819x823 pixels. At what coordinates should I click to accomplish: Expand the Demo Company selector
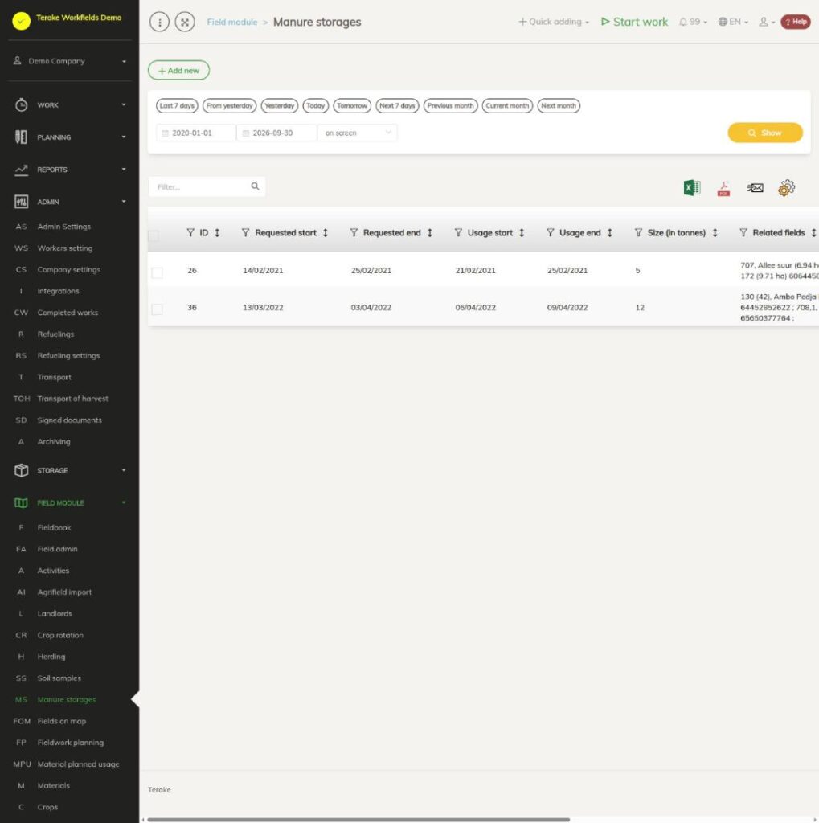[70, 61]
